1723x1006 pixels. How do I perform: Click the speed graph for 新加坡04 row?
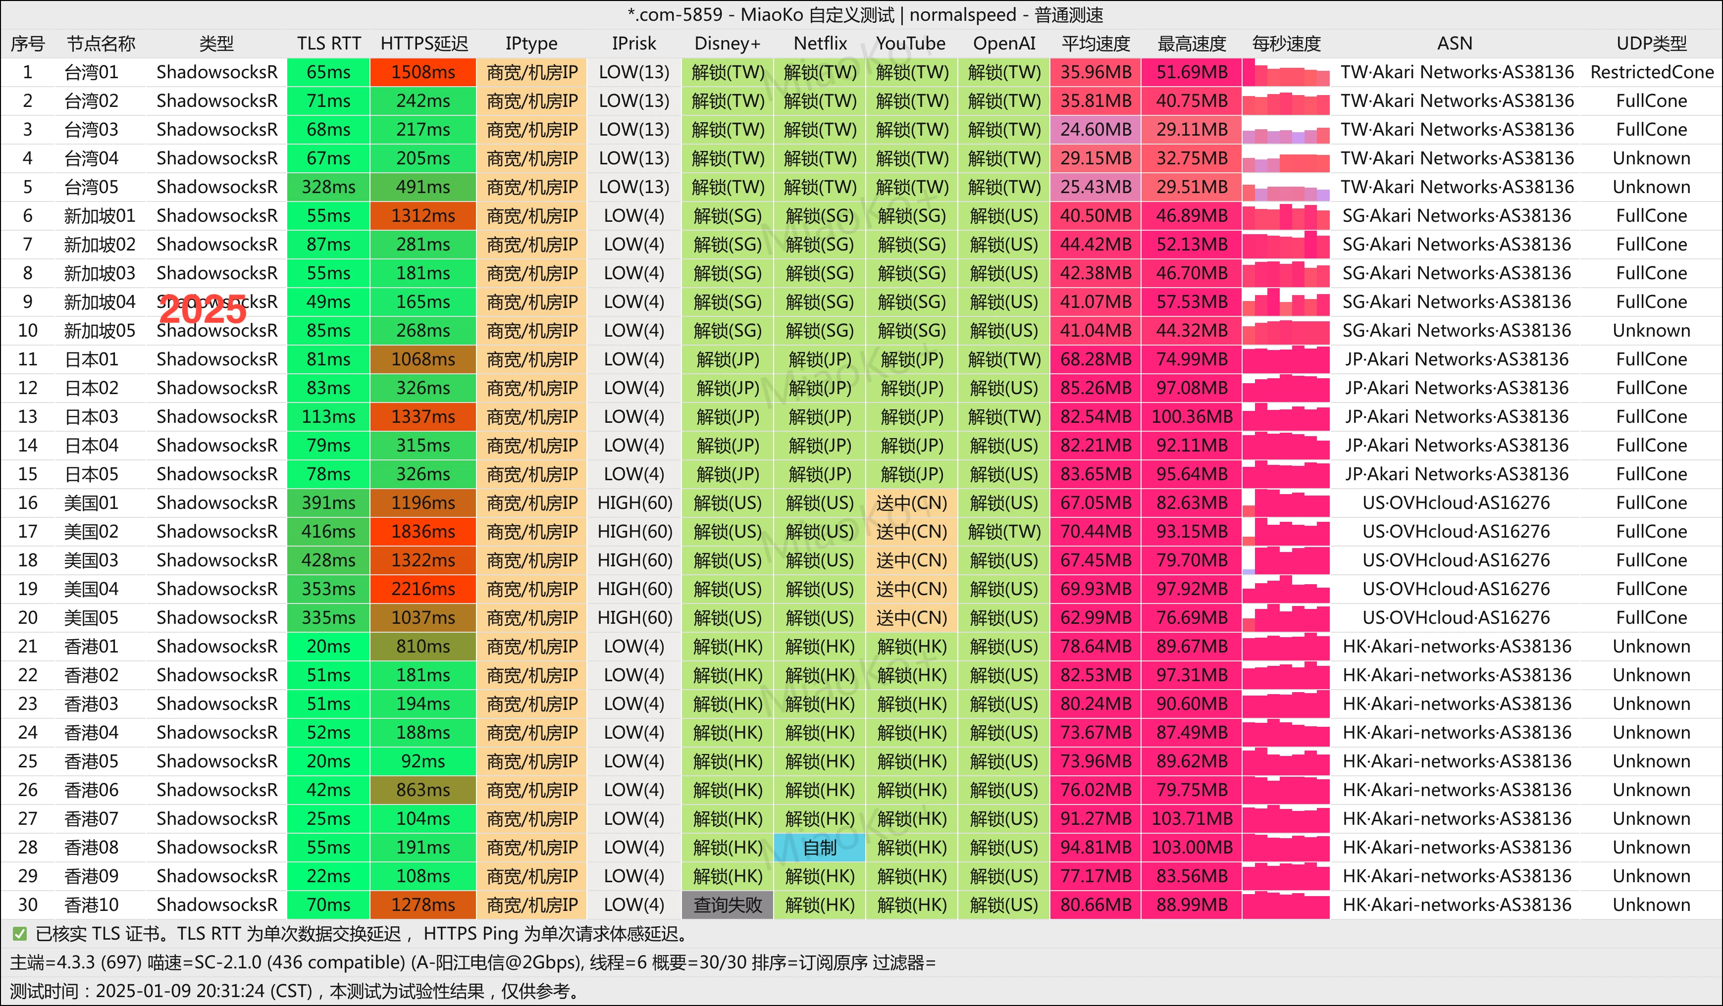pyautogui.click(x=1285, y=302)
